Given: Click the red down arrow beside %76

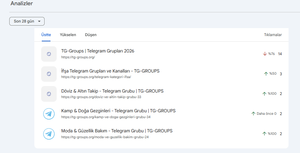Looking at the screenshot, I should pyautogui.click(x=265, y=54).
